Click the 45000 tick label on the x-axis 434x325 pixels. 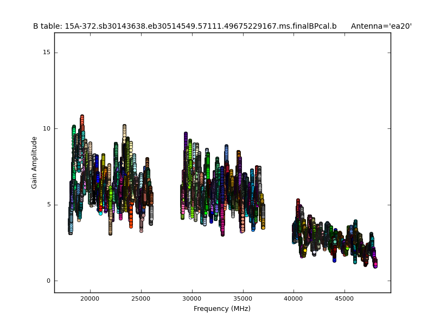tap(344, 298)
